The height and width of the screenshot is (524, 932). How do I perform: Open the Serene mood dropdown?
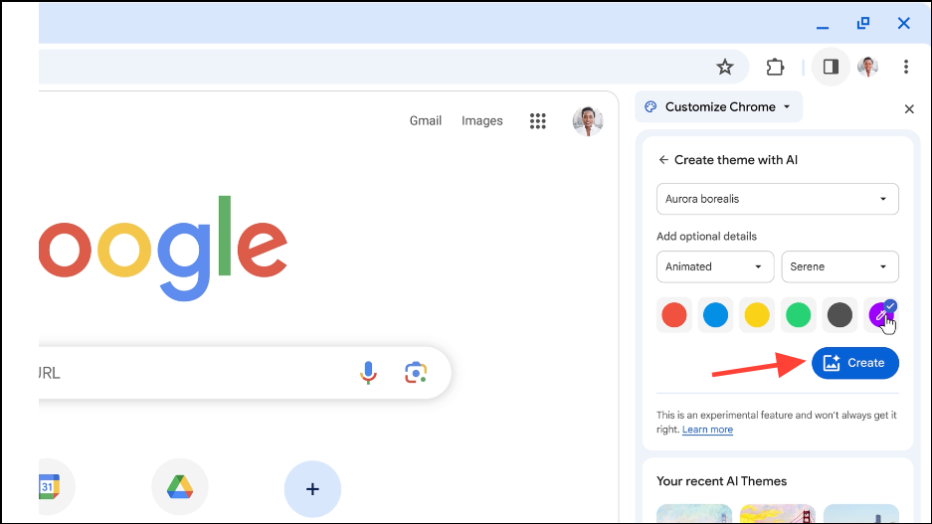(839, 266)
